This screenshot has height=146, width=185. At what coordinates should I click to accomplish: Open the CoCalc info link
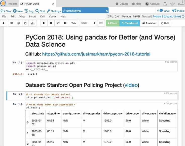point(122,4)
